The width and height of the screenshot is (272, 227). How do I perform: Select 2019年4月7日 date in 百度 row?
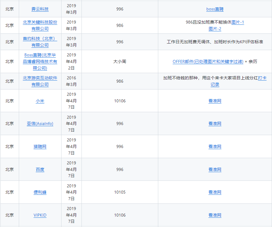point(71,169)
